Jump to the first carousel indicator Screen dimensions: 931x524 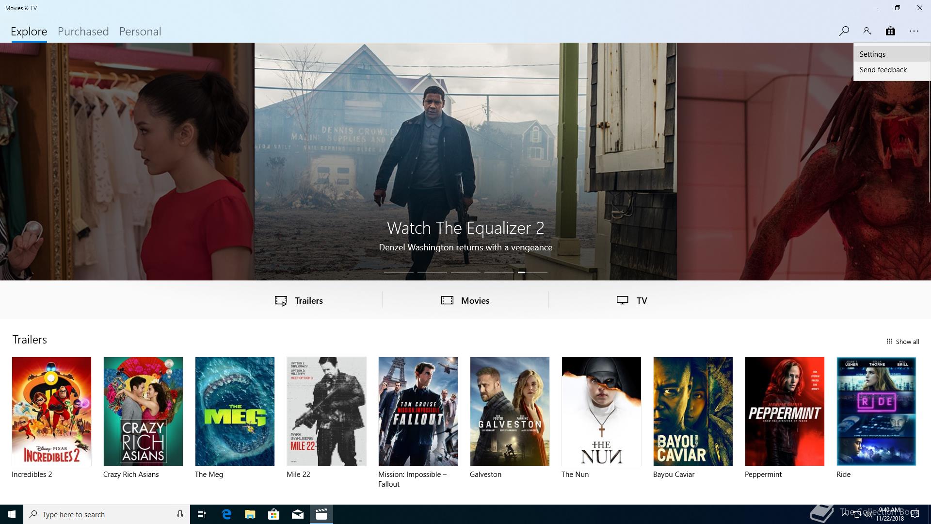(x=399, y=272)
